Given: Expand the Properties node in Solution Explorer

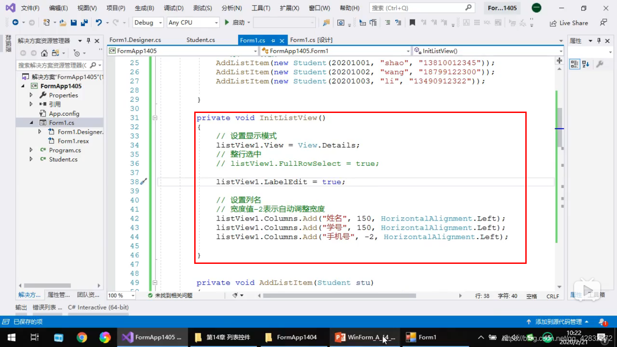Looking at the screenshot, I should click(31, 95).
